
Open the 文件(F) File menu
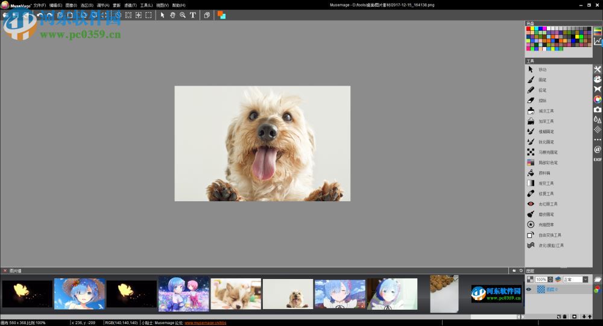pyautogui.click(x=40, y=5)
